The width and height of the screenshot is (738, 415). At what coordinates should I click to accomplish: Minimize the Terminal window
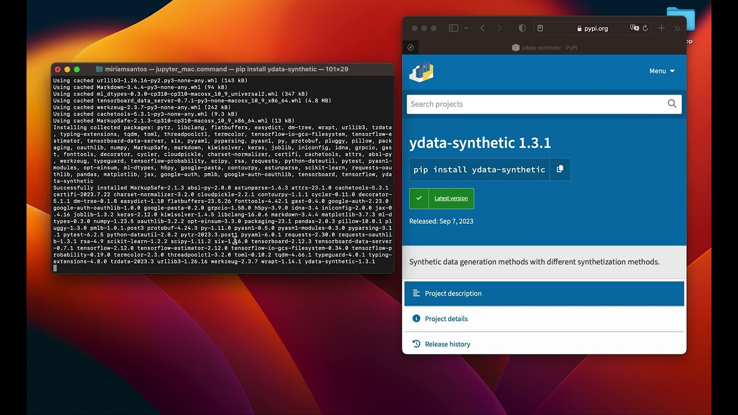[67, 69]
